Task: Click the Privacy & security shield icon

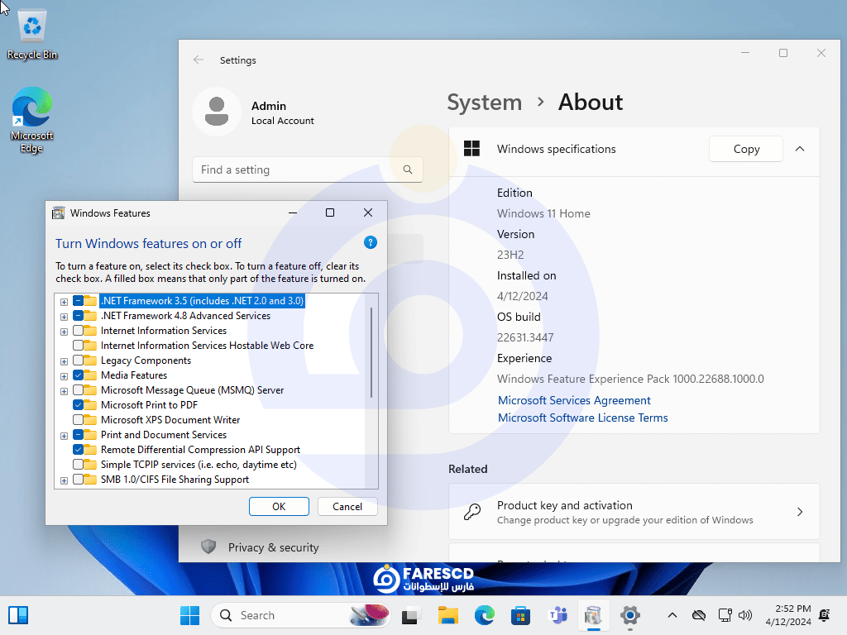Action: (208, 547)
